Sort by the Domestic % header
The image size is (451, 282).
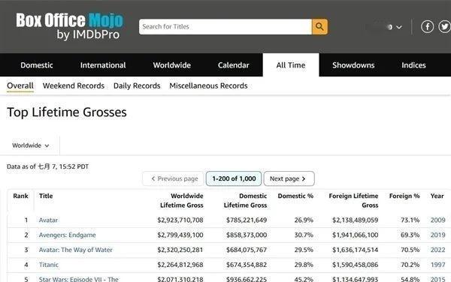pos(295,196)
